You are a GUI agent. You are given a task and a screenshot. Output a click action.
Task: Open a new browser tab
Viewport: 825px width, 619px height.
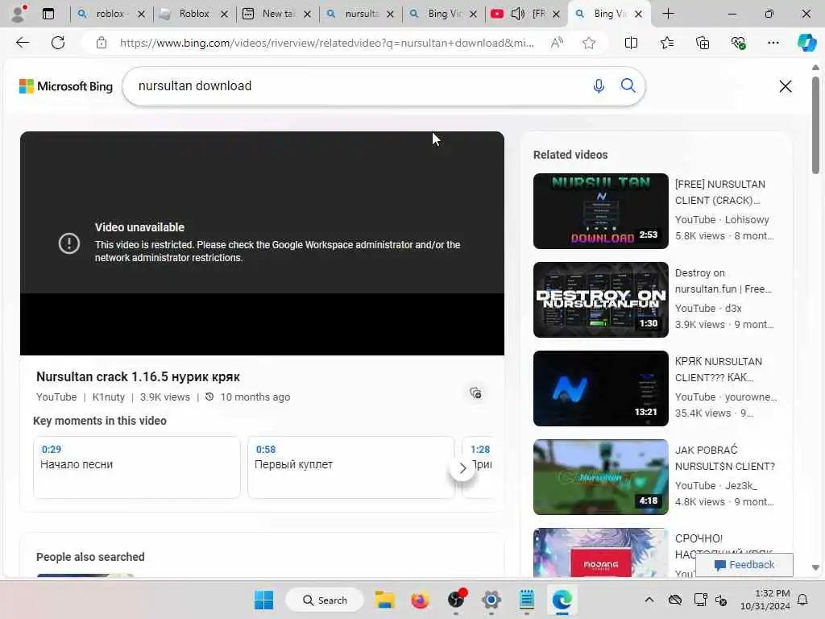(x=668, y=14)
